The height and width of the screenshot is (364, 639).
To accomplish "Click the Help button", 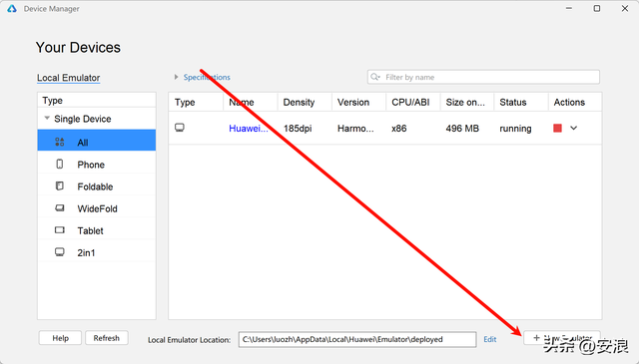I will pos(60,338).
